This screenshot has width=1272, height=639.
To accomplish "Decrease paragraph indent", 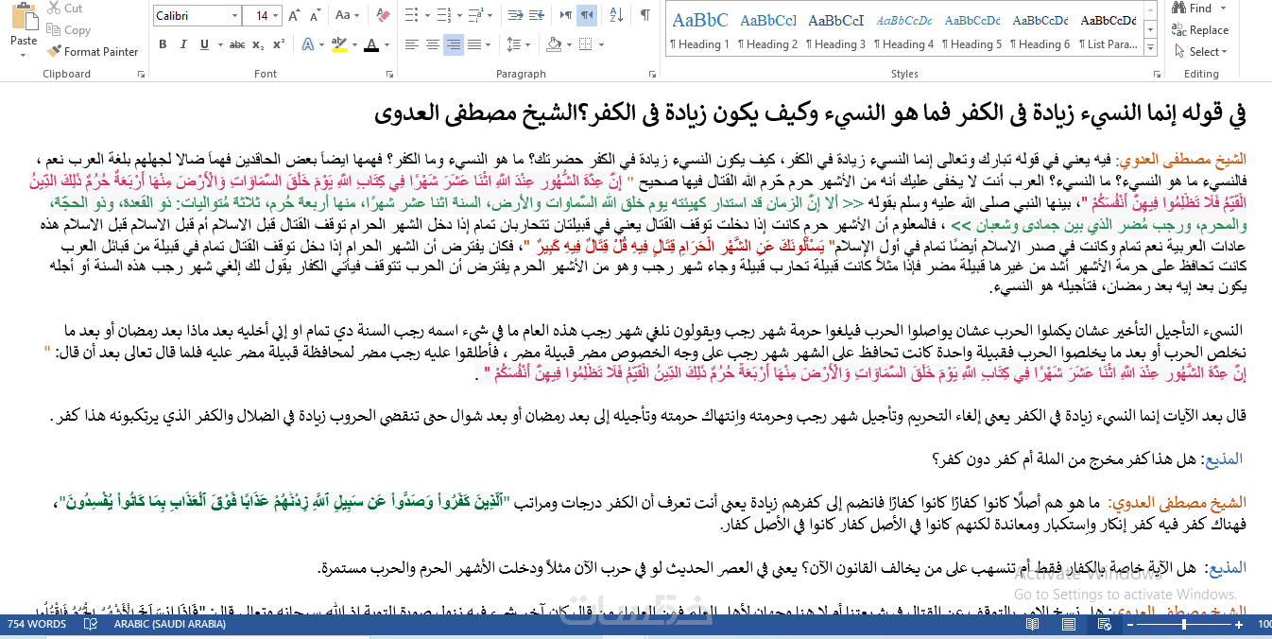I will point(516,16).
